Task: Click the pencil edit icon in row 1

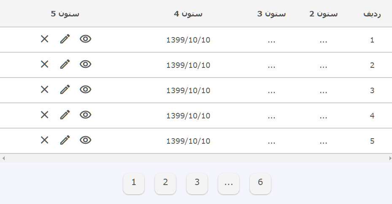Action: coord(65,39)
